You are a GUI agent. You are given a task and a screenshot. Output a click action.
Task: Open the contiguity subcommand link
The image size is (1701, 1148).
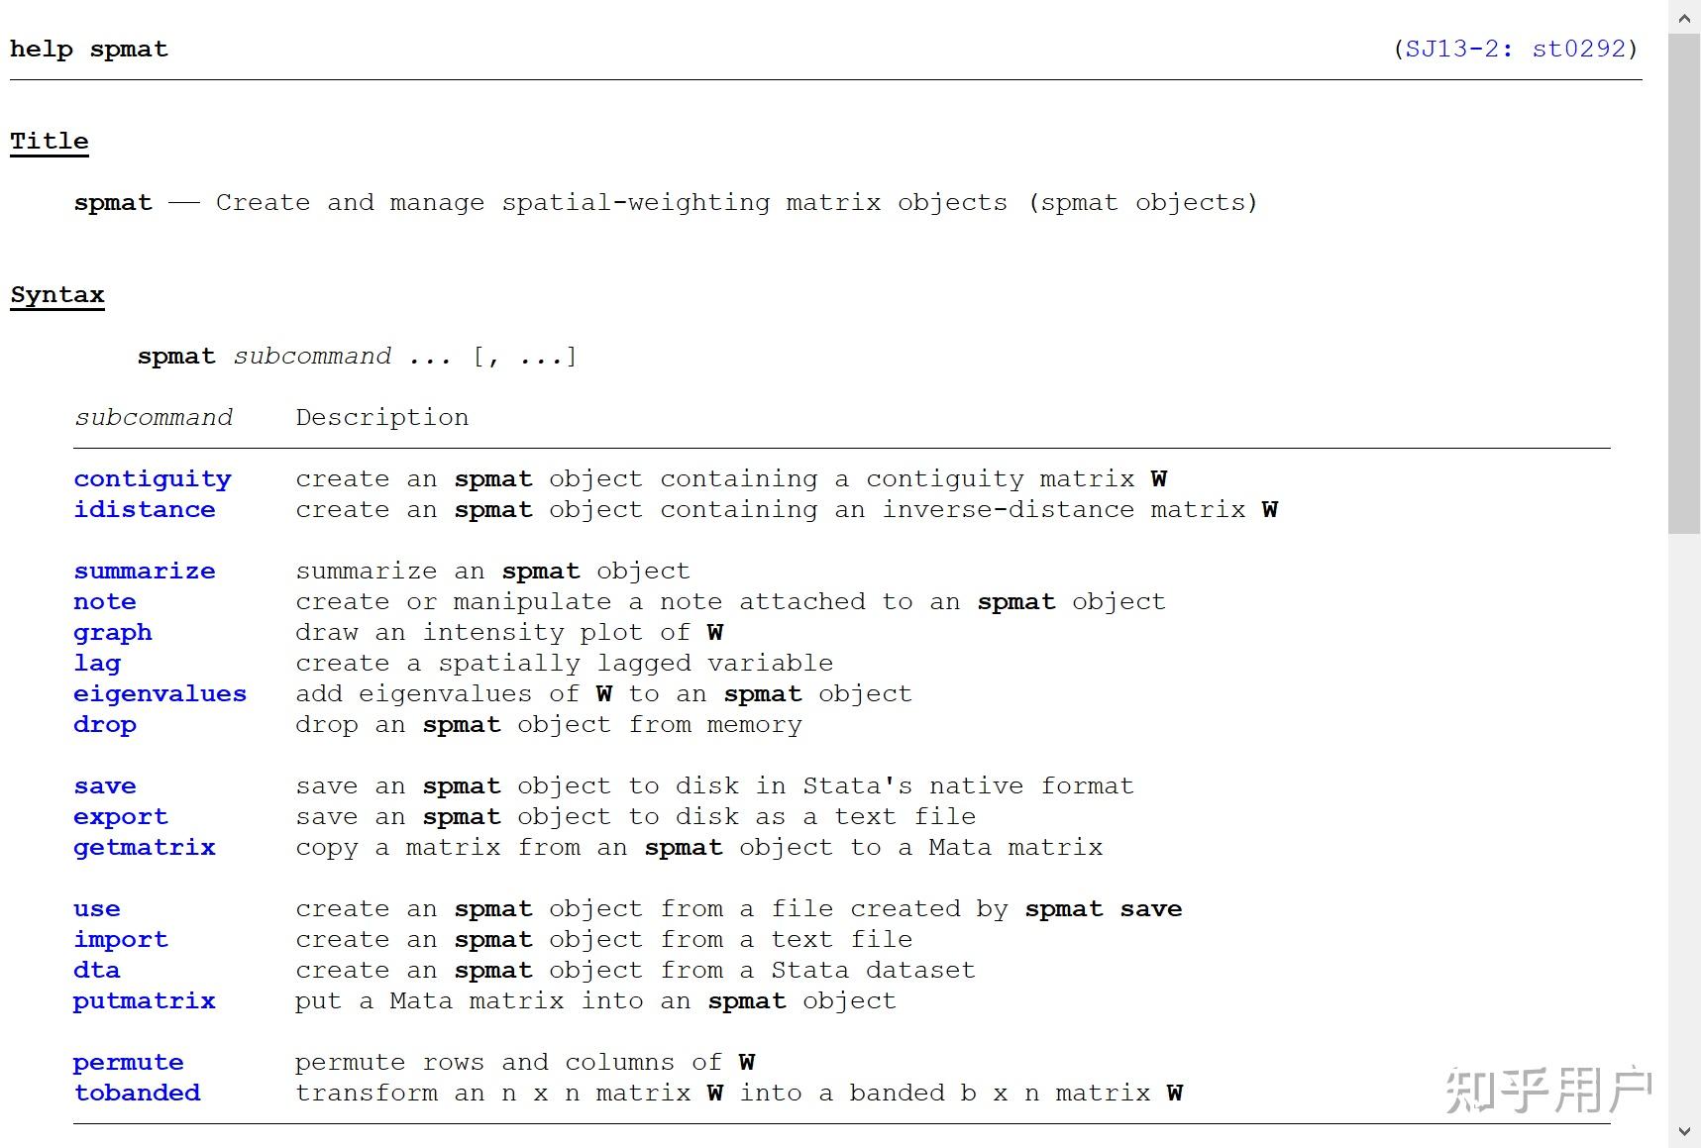pos(152,479)
